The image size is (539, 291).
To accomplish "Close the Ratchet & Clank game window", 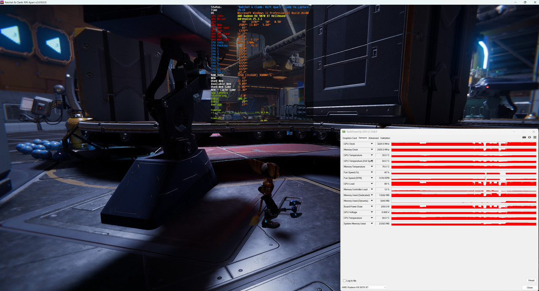I will click(534, 2).
